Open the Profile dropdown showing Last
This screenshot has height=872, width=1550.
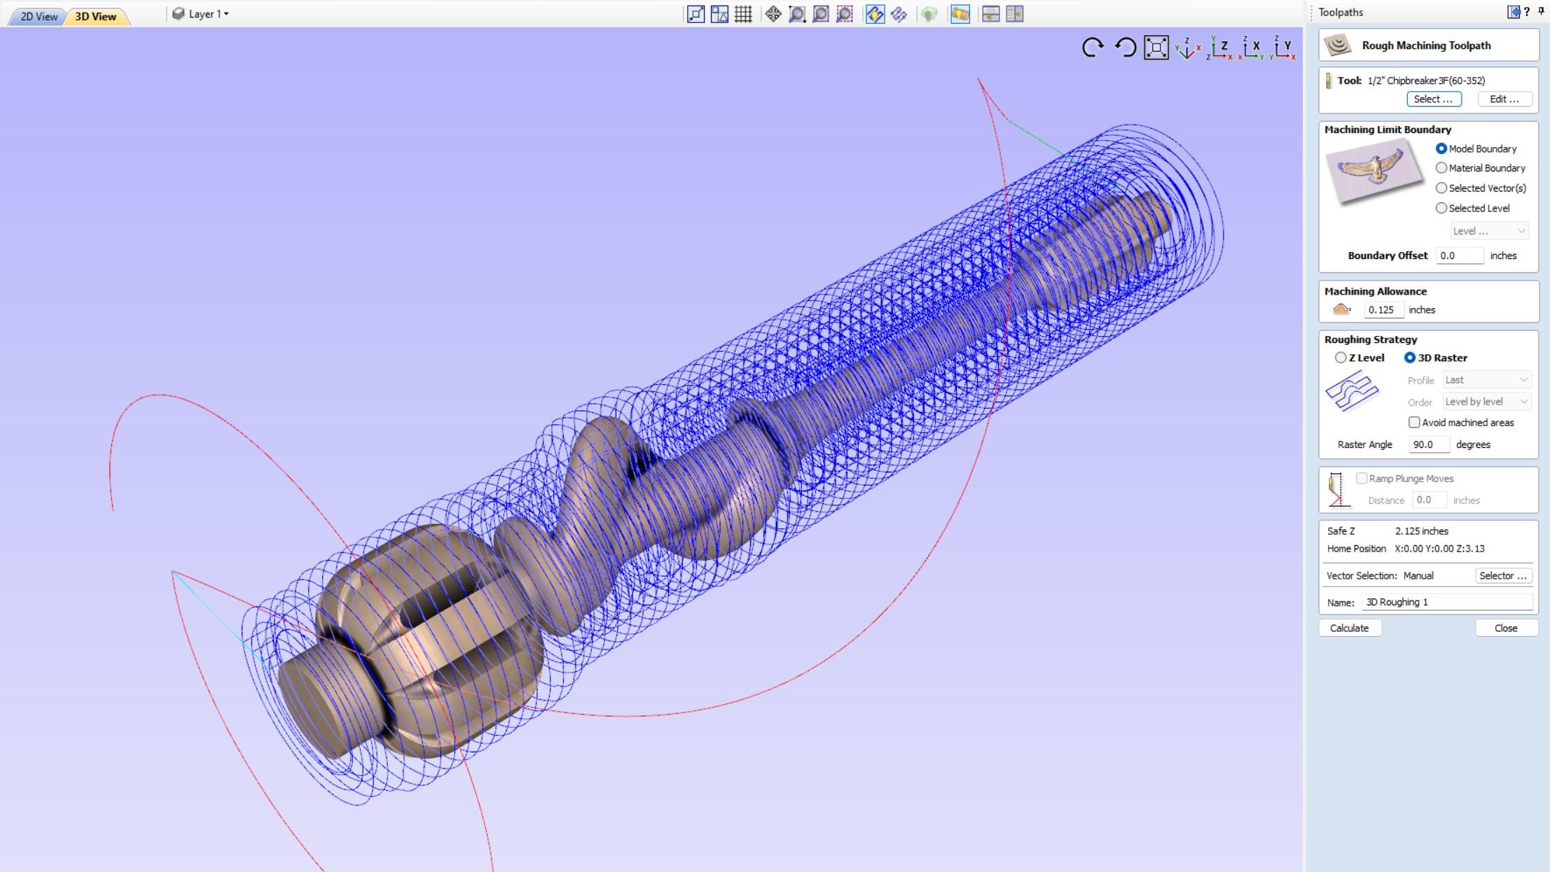pyautogui.click(x=1486, y=380)
